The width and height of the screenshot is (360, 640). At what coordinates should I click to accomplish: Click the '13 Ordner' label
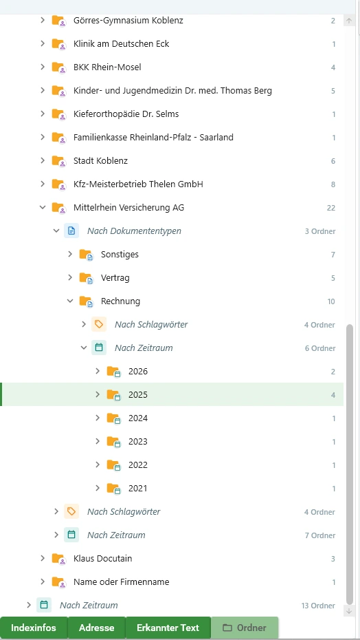pos(318,606)
